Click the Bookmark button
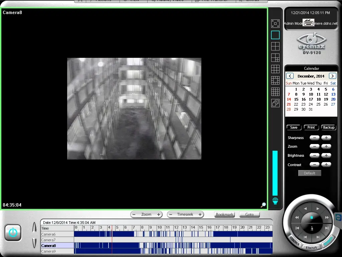This screenshot has height=257, width=342. pos(224,215)
